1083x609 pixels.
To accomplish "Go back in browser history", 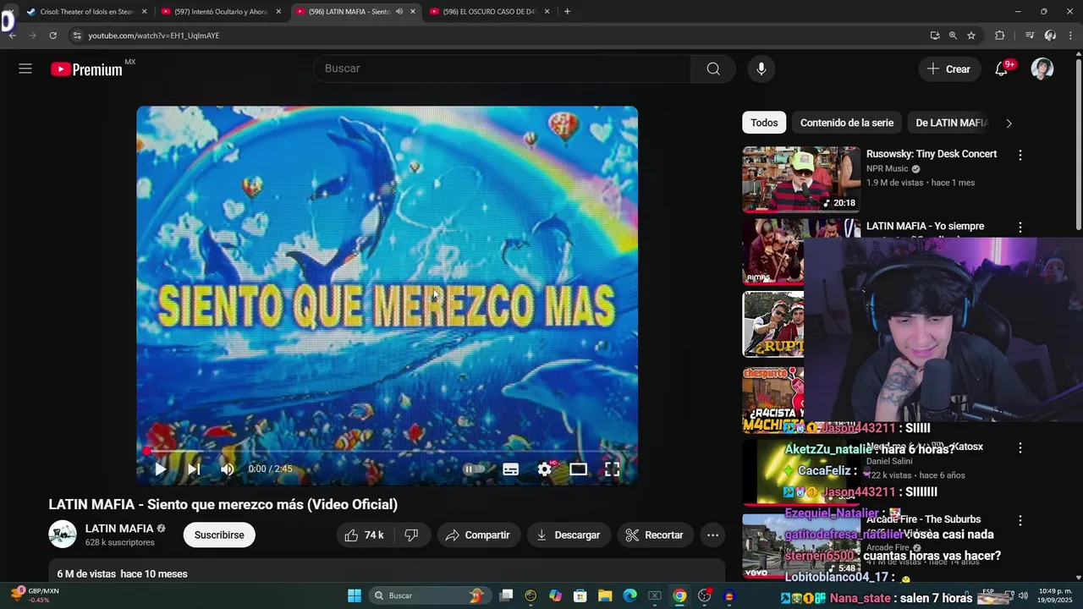I will pos(13,36).
